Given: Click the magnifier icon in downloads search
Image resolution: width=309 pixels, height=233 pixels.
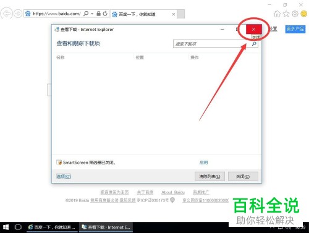Looking at the screenshot, I should point(254,44).
